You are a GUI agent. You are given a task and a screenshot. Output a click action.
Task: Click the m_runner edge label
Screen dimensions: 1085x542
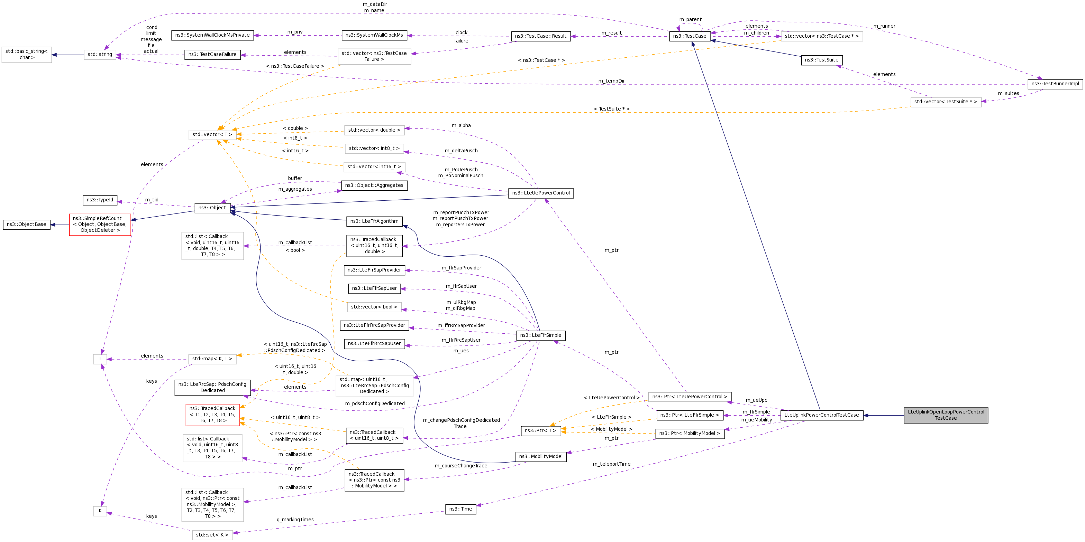pyautogui.click(x=884, y=26)
